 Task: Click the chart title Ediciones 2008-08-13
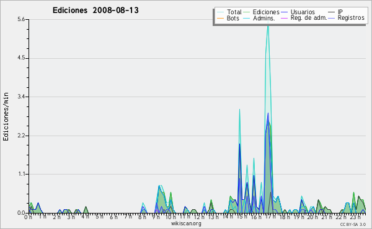(x=95, y=11)
